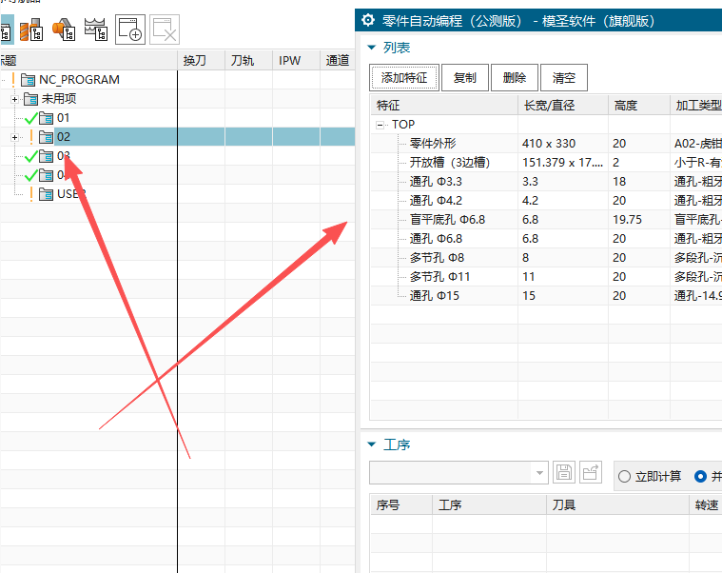Select the 开放槽 (3边槽) feature row
Image resolution: width=722 pixels, height=573 pixels.
[450, 162]
